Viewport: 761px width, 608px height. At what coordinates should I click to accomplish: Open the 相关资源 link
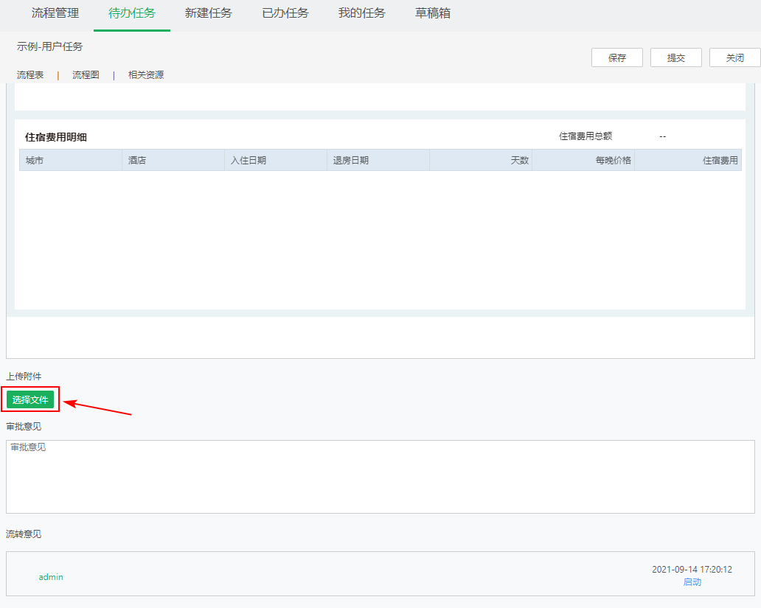146,75
